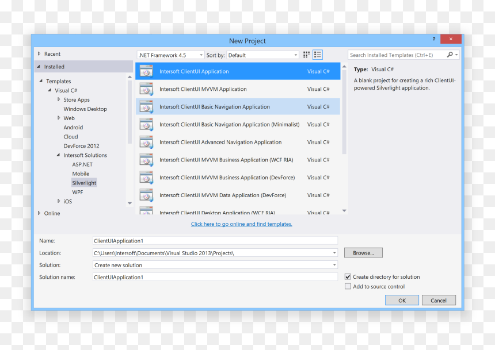Select WPF under Intersoft Solutions
Image resolution: width=495 pixels, height=350 pixels.
click(x=77, y=192)
